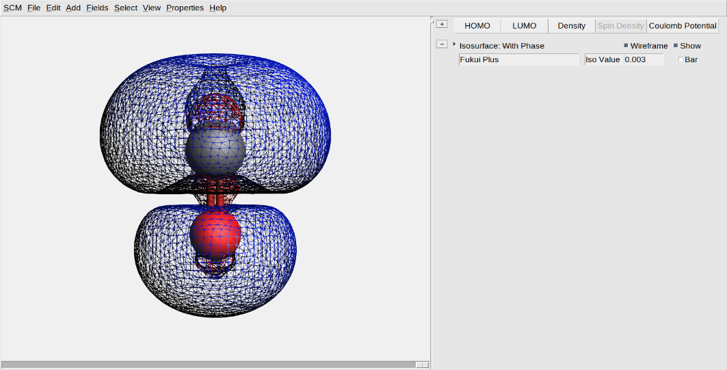Click the plus button to add a row
Screen dimensions: 727x370
tap(442, 25)
